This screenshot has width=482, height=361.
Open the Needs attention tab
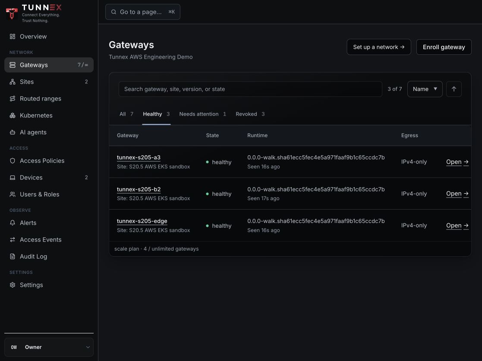[202, 114]
